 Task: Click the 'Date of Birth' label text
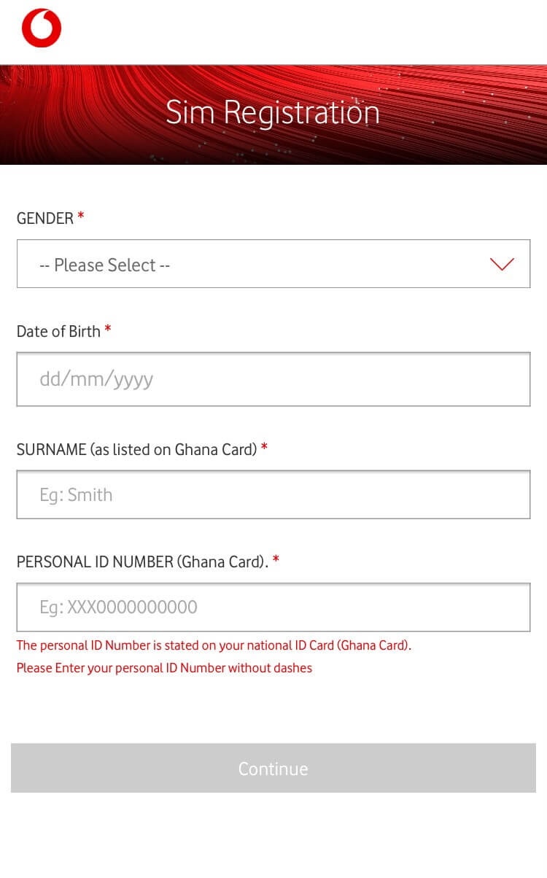58,331
